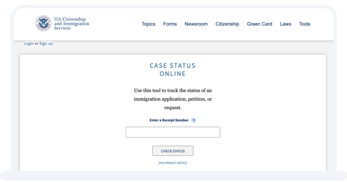Open the Laws menu
The width and height of the screenshot is (347, 182).
tap(286, 24)
